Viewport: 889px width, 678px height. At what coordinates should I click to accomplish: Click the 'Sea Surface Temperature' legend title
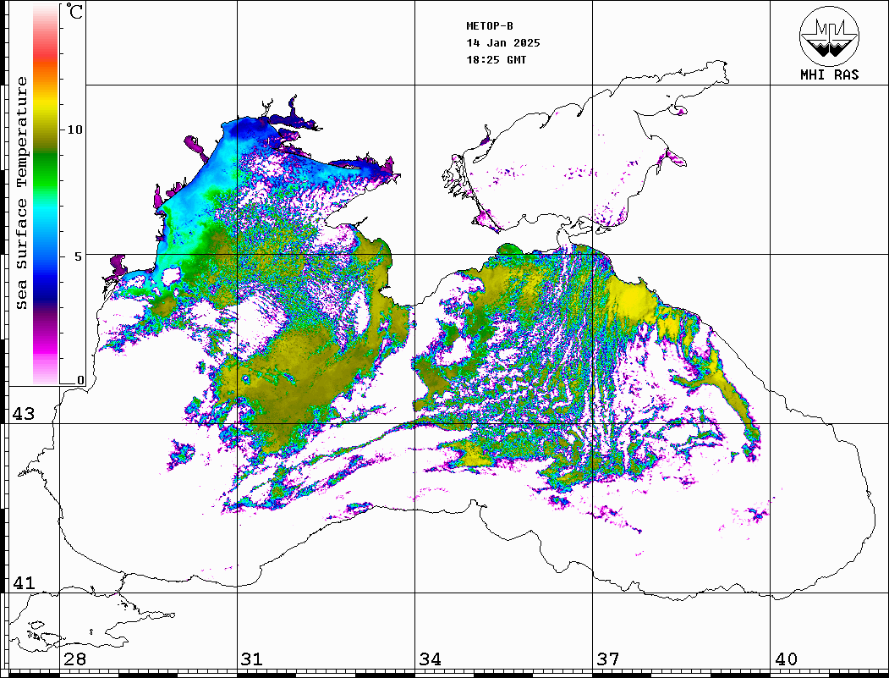pos(21,194)
